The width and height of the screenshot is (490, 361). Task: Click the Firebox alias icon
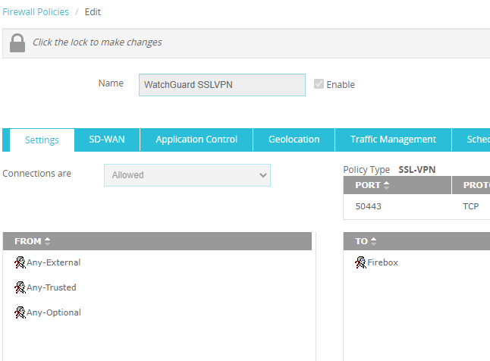click(x=360, y=262)
